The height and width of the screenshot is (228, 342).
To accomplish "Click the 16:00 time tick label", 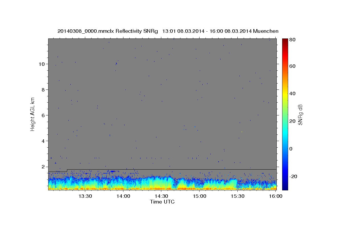I will [x=275, y=196].
